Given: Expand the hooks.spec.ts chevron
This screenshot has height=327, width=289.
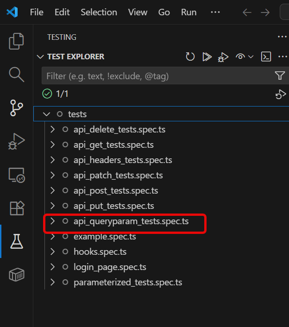Looking at the screenshot, I should tap(52, 252).
